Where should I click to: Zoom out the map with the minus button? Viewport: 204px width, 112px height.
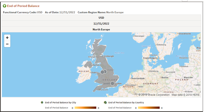tap(7, 44)
